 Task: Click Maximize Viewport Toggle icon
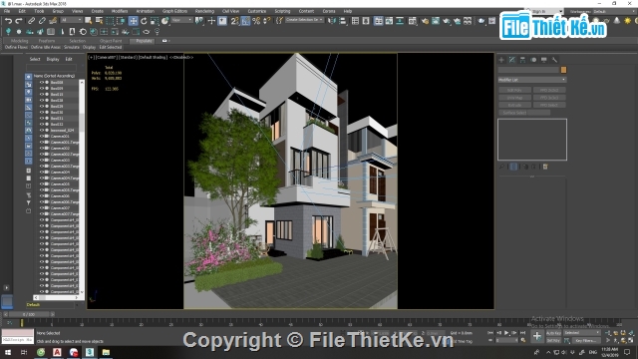click(x=631, y=340)
